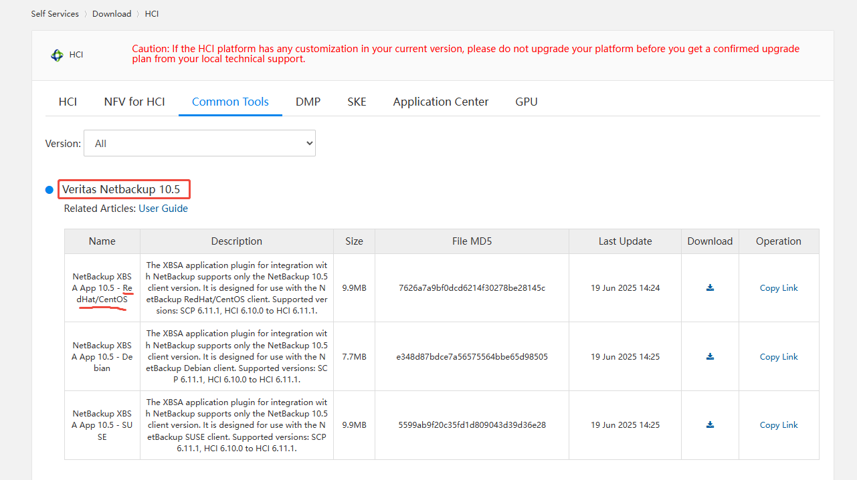Select MD5 5599ab9f20c35fd1d809043d39d36e28
Image resolution: width=857 pixels, height=480 pixels.
[x=472, y=425]
